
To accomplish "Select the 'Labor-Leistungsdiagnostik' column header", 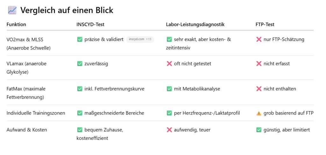I will tap(195, 25).
